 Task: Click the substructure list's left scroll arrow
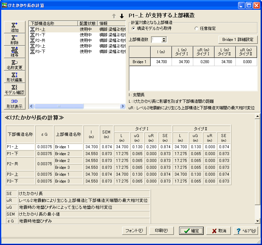pos(31,106)
